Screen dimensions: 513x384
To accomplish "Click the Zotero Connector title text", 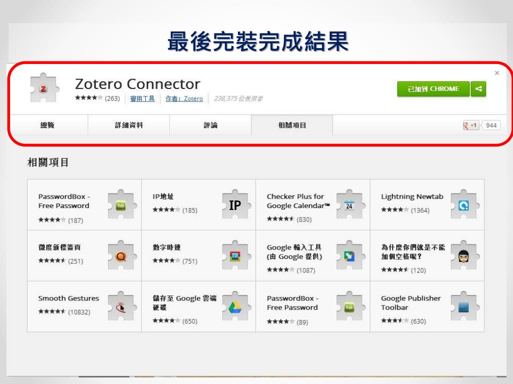I will point(137,84).
